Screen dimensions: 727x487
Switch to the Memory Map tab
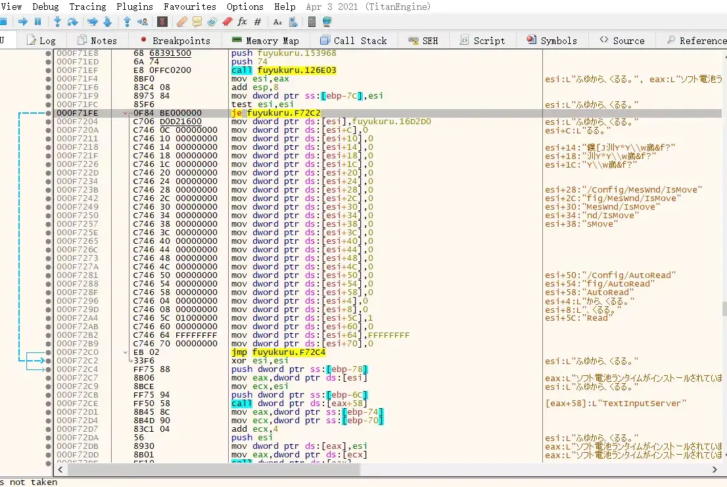coord(265,41)
